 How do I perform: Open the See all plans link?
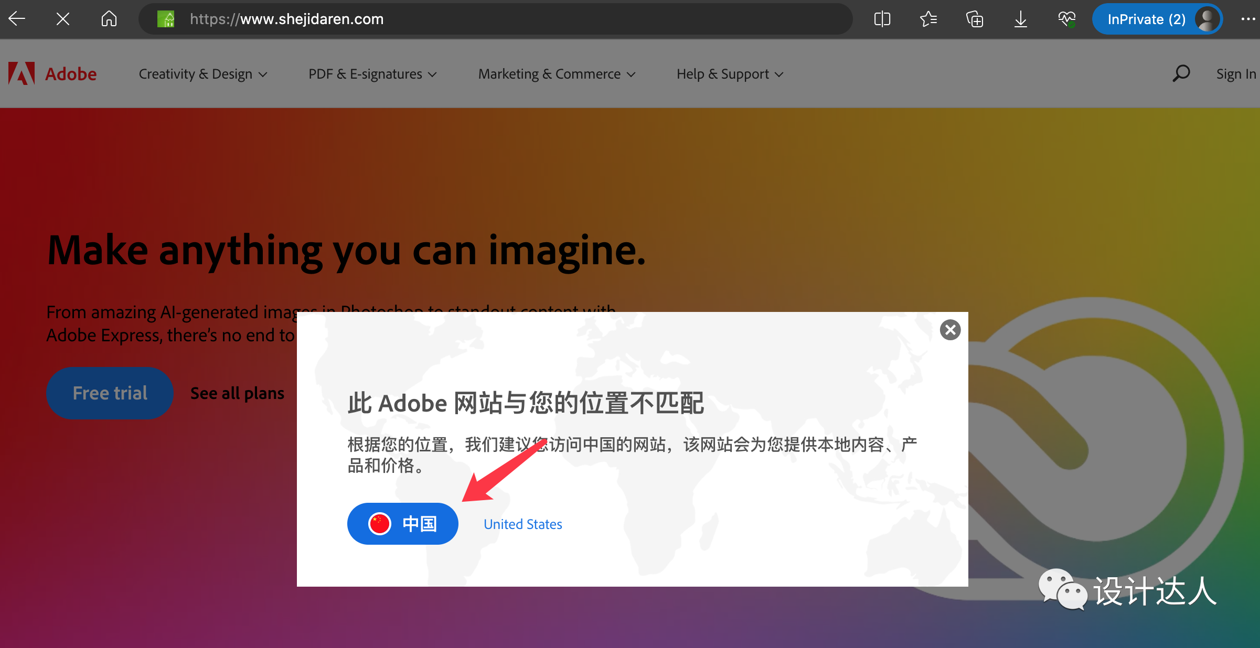[x=237, y=393]
